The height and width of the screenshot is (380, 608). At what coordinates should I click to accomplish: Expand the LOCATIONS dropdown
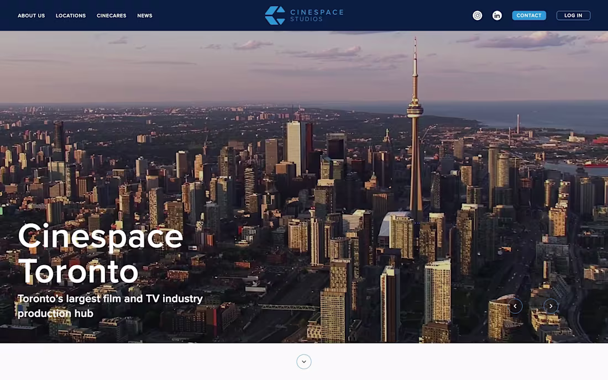click(70, 15)
